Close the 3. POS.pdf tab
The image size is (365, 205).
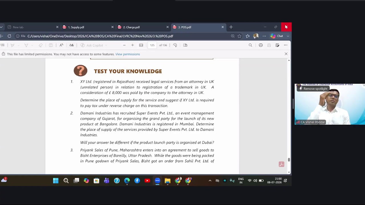point(223,27)
